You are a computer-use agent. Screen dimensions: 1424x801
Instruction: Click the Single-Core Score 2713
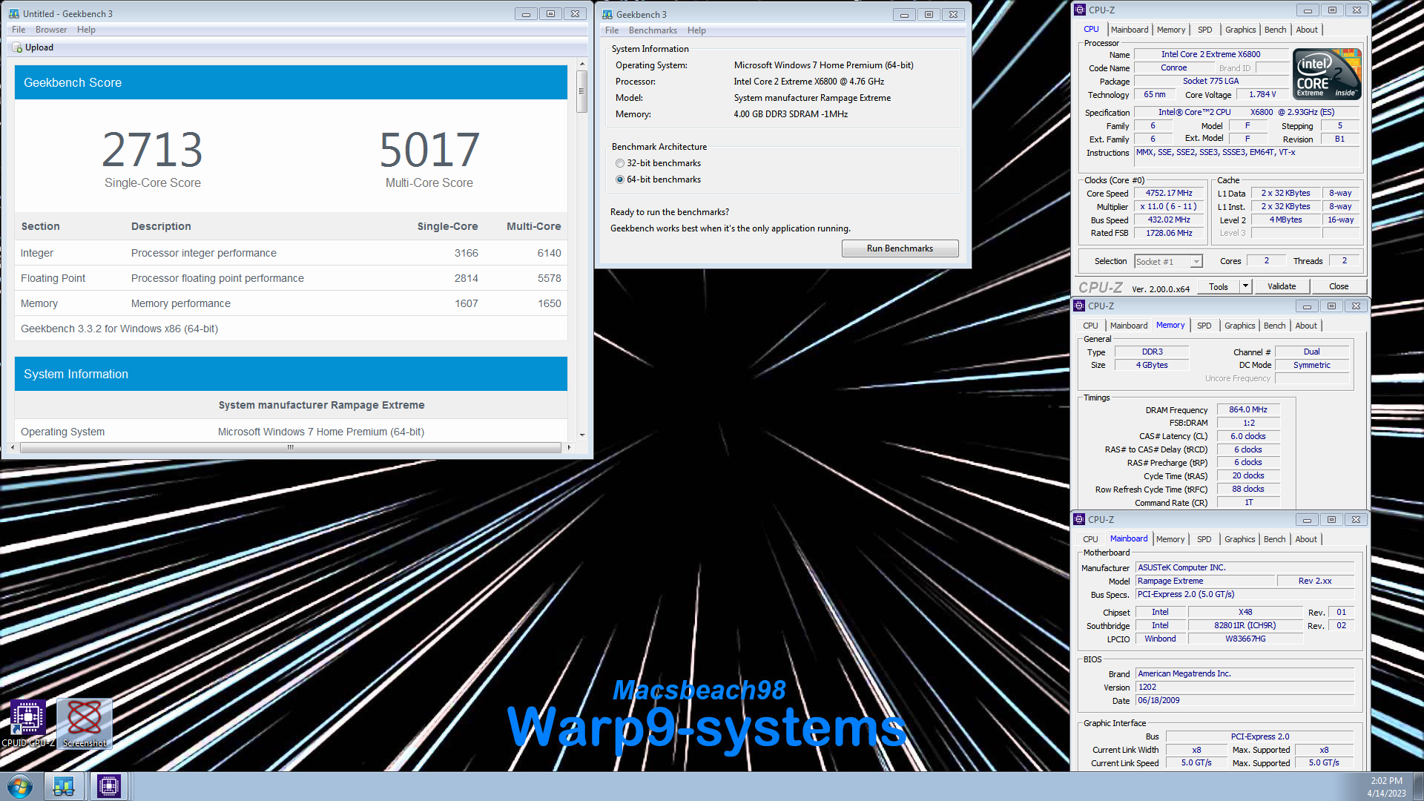tap(153, 150)
